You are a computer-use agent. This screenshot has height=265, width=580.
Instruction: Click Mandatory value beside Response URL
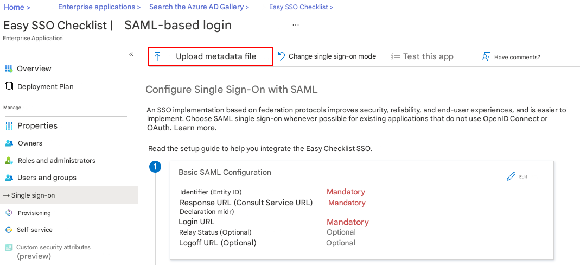click(347, 203)
